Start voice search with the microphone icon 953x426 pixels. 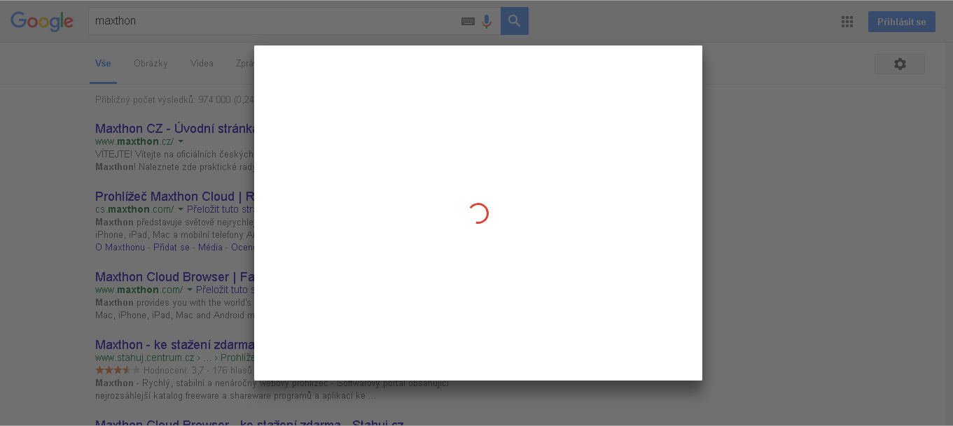click(487, 21)
